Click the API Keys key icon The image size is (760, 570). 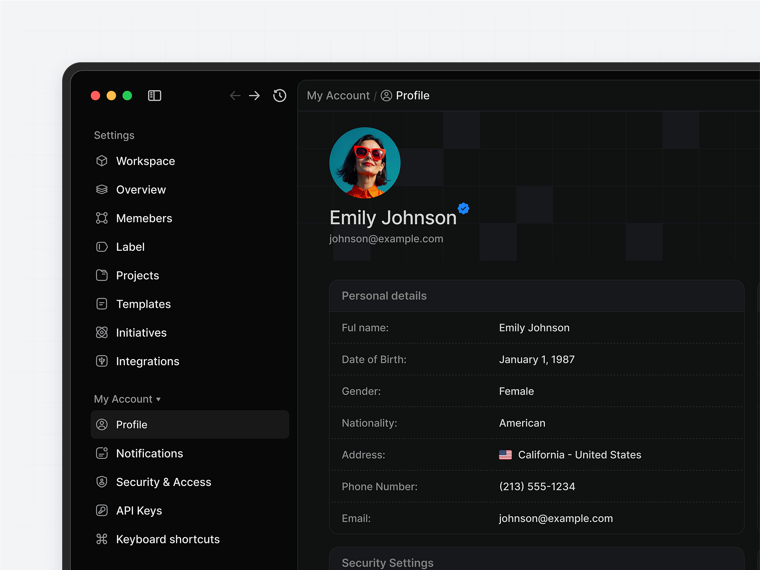(x=102, y=511)
